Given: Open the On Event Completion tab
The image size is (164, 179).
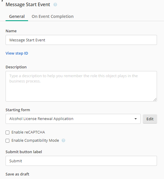Looking at the screenshot, I should coord(53,16).
